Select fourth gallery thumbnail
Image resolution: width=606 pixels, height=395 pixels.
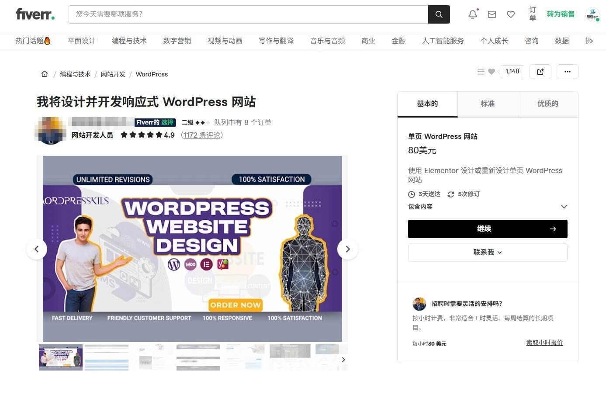(198, 357)
